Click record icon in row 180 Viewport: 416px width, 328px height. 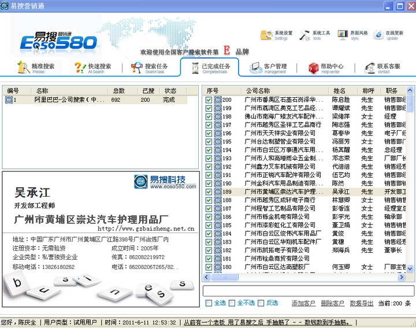click(x=218, y=267)
